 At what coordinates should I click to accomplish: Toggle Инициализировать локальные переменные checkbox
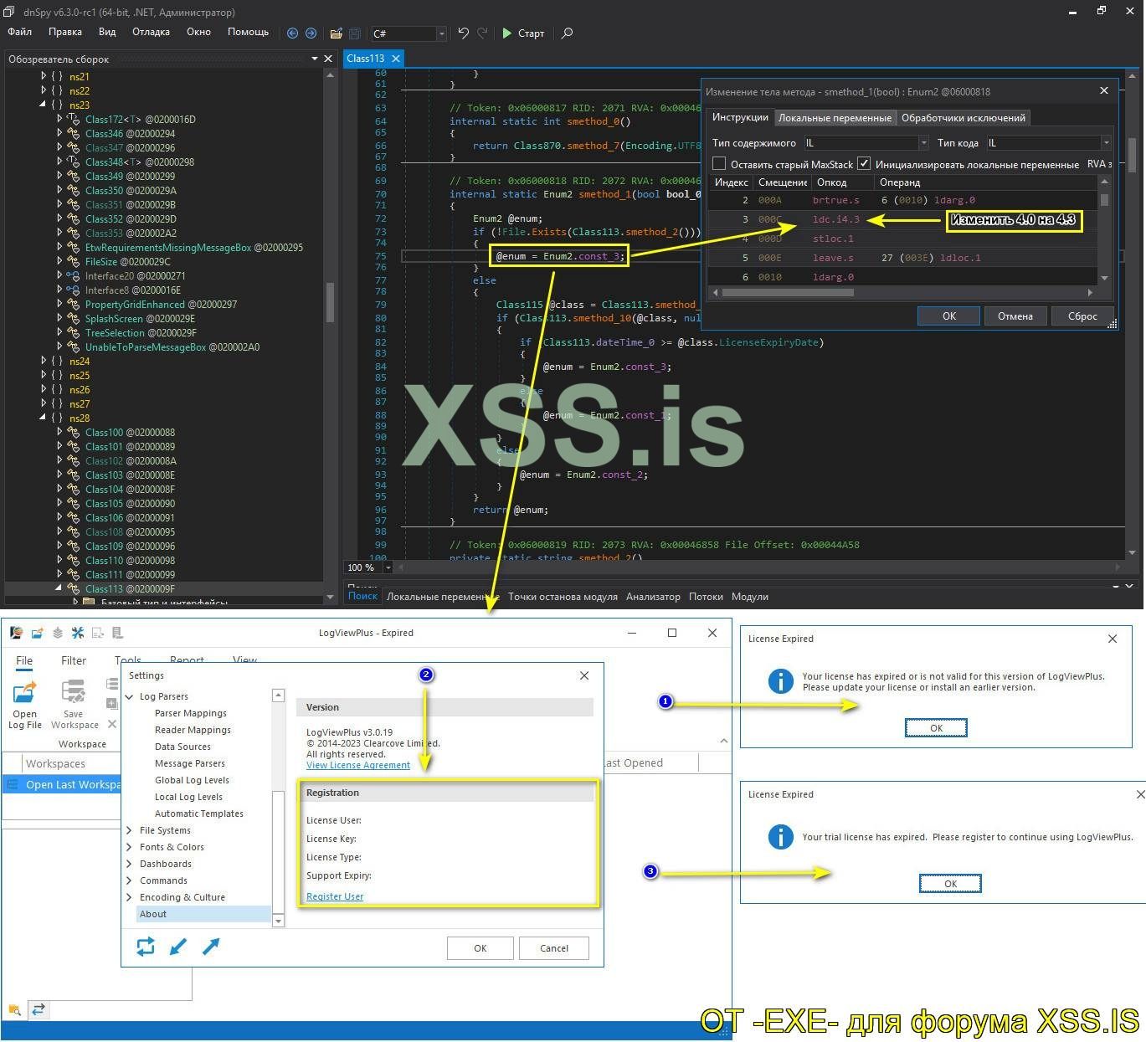point(864,164)
